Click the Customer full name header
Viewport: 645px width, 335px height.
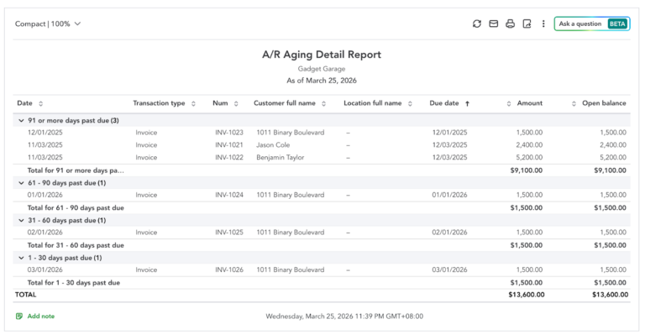point(284,103)
